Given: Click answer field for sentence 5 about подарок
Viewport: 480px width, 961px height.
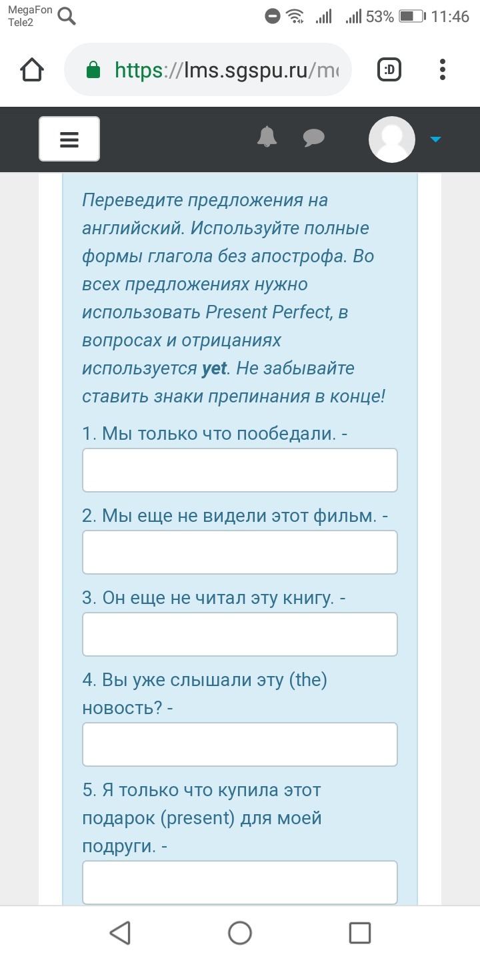Looking at the screenshot, I should pyautogui.click(x=240, y=882).
